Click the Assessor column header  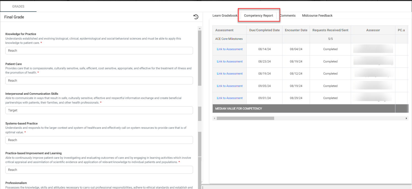[373, 30]
